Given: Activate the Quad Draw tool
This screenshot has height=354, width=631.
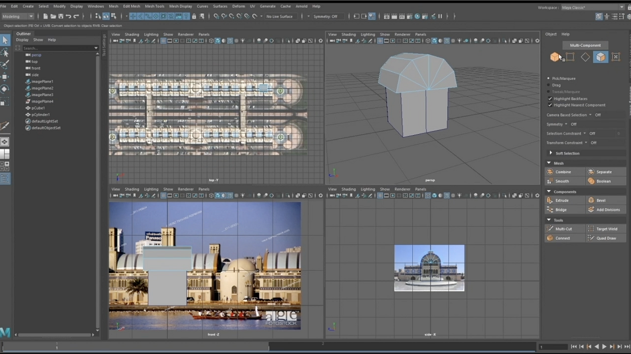Looking at the screenshot, I should tap(606, 238).
